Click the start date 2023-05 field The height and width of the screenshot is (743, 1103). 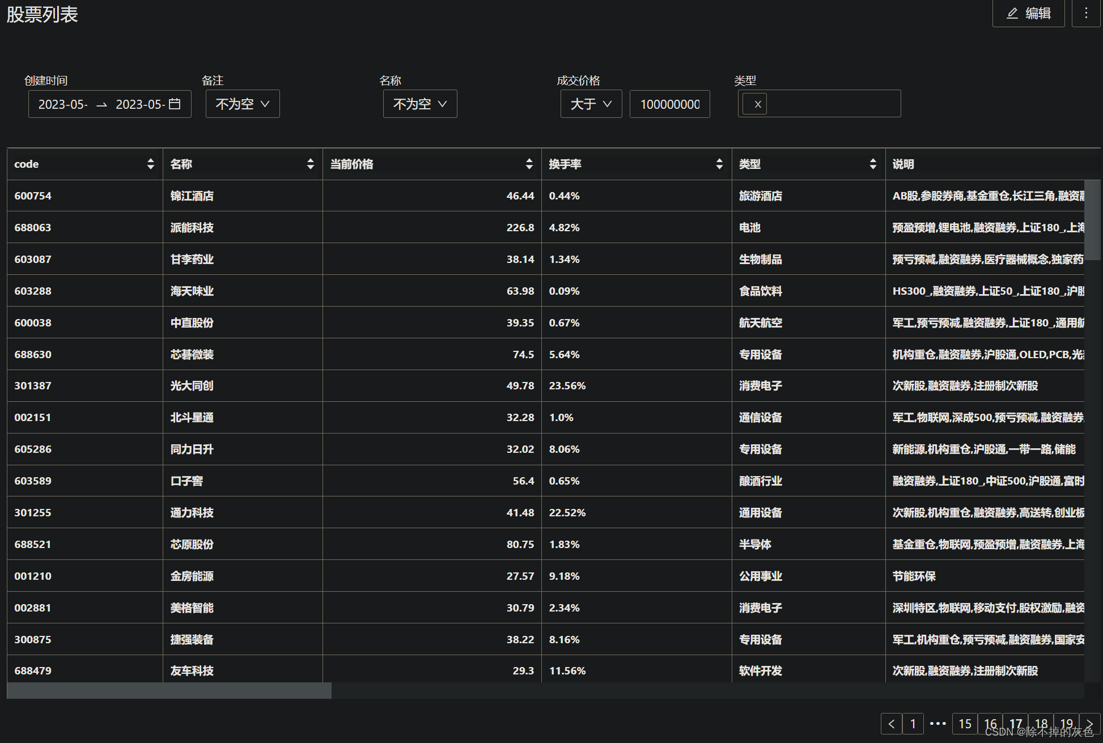point(63,104)
